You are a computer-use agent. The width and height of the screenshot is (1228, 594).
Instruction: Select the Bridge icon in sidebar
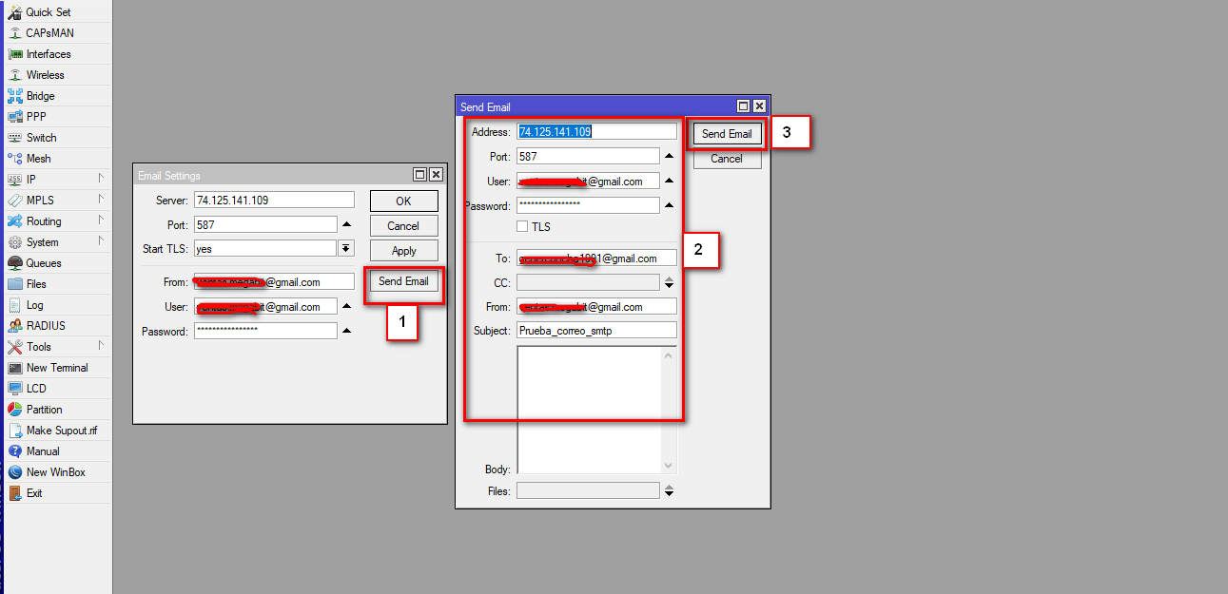click(x=14, y=96)
